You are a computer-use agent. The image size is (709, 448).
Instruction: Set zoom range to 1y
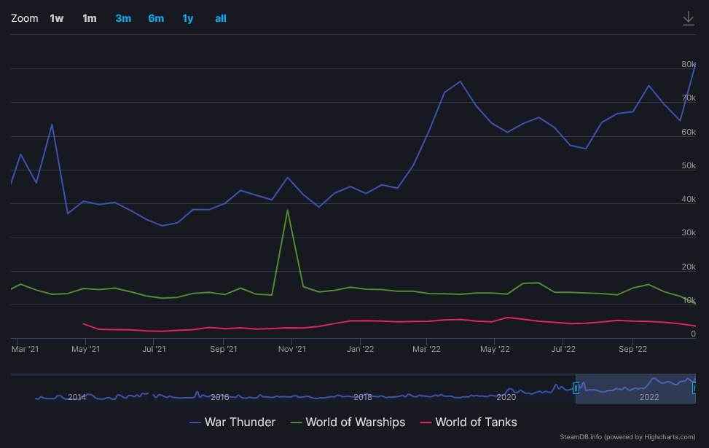coord(188,18)
